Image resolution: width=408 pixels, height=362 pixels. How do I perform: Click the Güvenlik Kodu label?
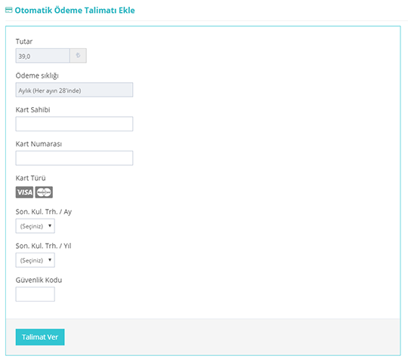39,280
